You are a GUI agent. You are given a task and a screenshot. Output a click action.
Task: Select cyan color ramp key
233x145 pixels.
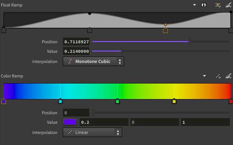point(60,101)
